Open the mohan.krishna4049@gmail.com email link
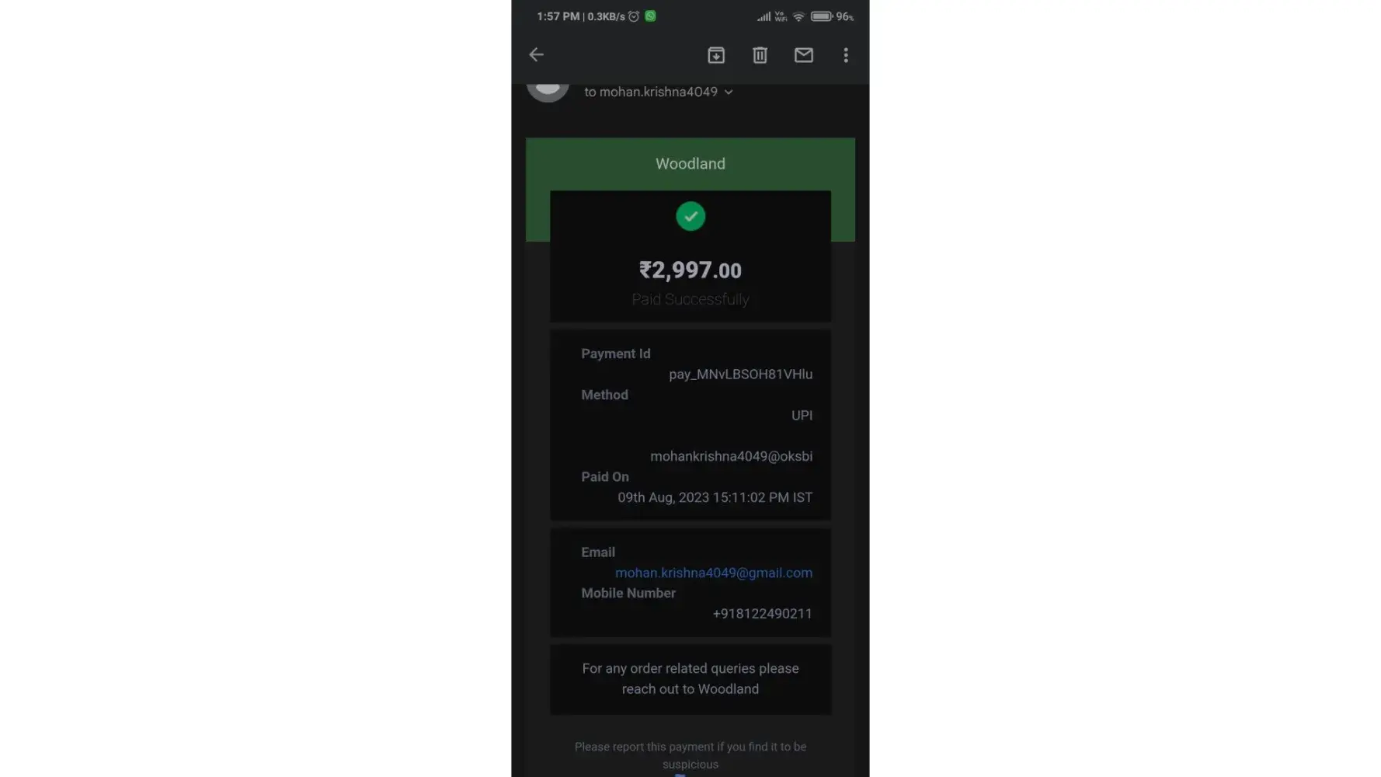The width and height of the screenshot is (1381, 777). pyautogui.click(x=714, y=573)
